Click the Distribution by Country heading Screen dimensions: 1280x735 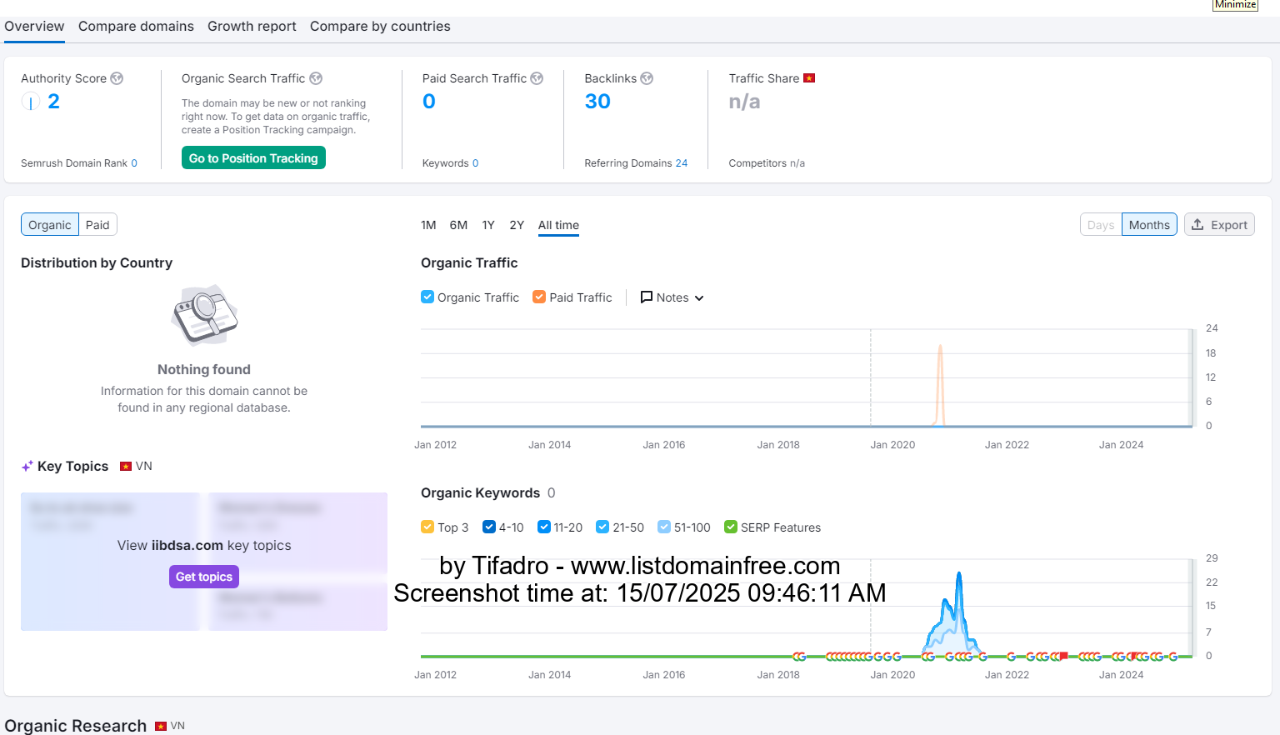tap(97, 262)
